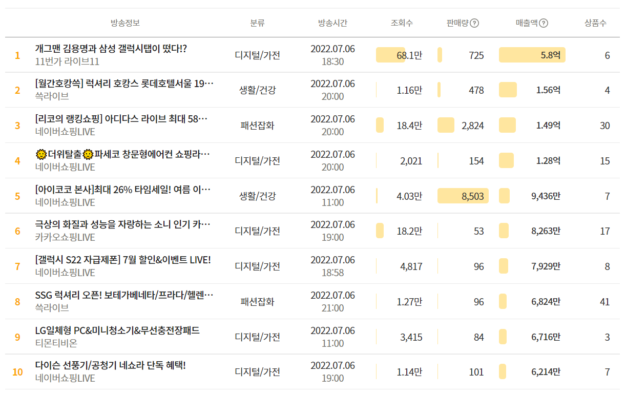Click 상품수 value 41
This screenshot has height=394, width=626.
pyautogui.click(x=605, y=302)
